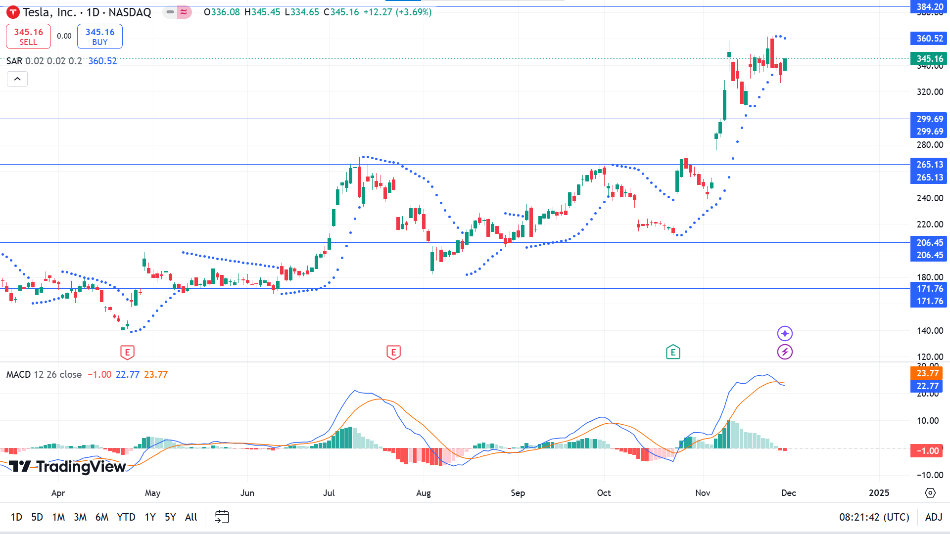Screen dimensions: 950x534
Task: Click the Dec label on time axis
Action: point(789,493)
